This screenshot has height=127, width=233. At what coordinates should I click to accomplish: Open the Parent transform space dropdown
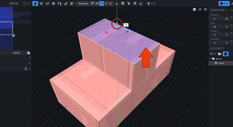point(83,4)
